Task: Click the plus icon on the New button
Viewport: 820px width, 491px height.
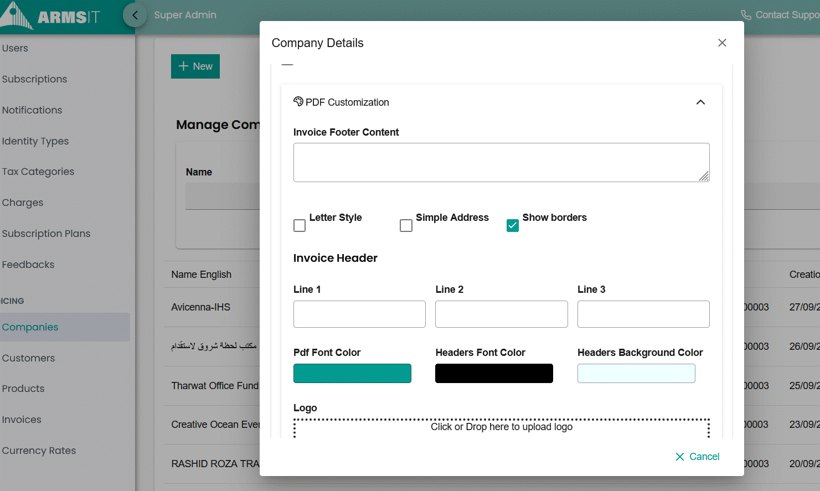Action: 184,66
